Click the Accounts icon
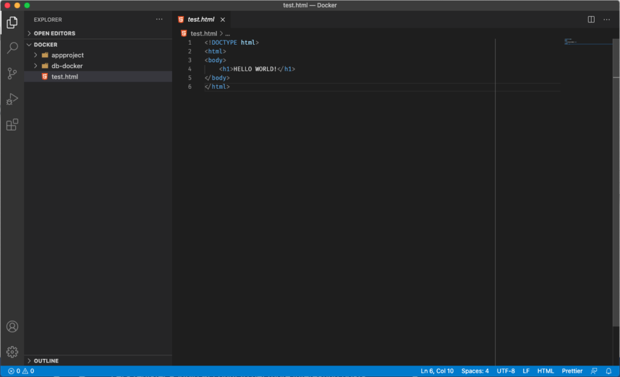 [x=12, y=326]
